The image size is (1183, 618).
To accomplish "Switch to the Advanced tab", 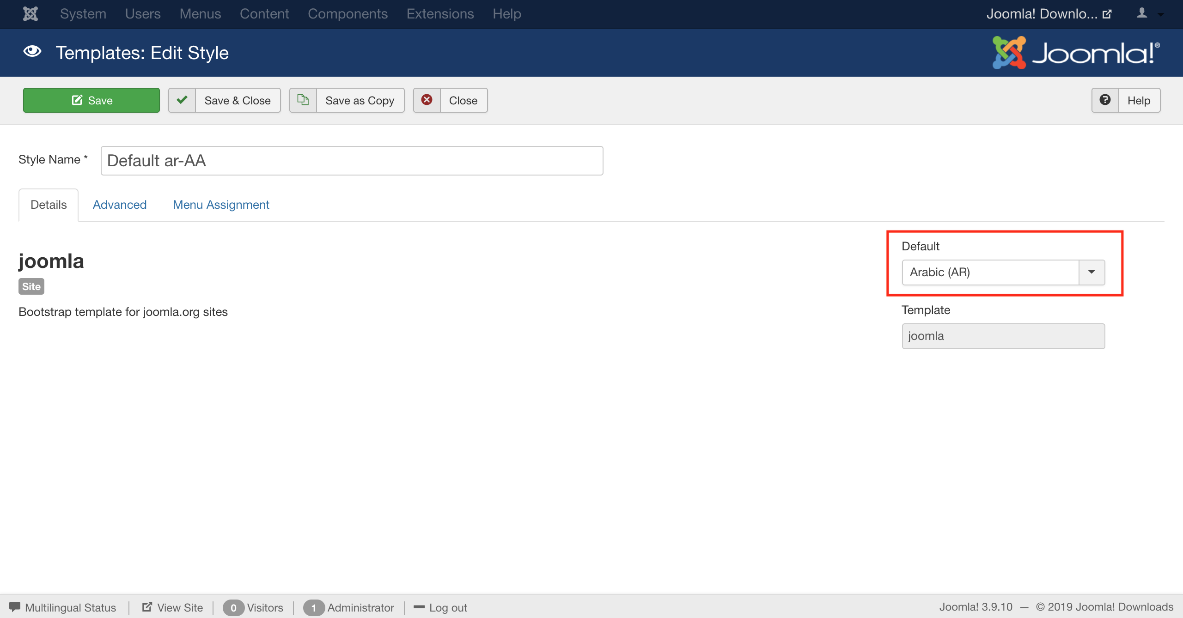I will tap(120, 205).
